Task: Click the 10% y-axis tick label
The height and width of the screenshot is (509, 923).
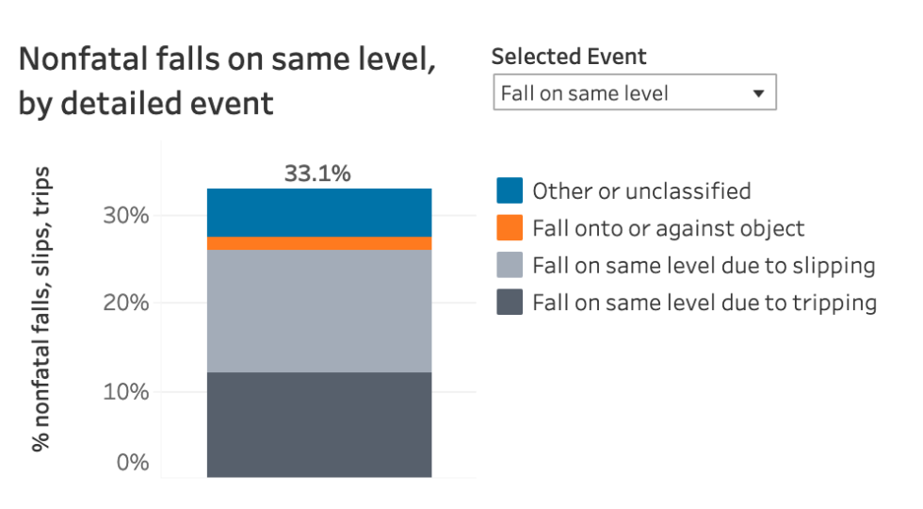Action: [126, 391]
